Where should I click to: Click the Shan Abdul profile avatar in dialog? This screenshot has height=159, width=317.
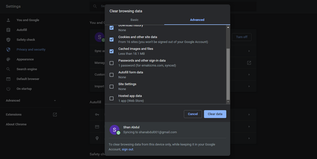click(x=115, y=130)
